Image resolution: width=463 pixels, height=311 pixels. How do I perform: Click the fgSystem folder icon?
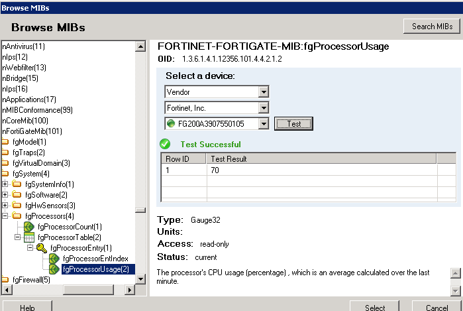tap(5, 174)
